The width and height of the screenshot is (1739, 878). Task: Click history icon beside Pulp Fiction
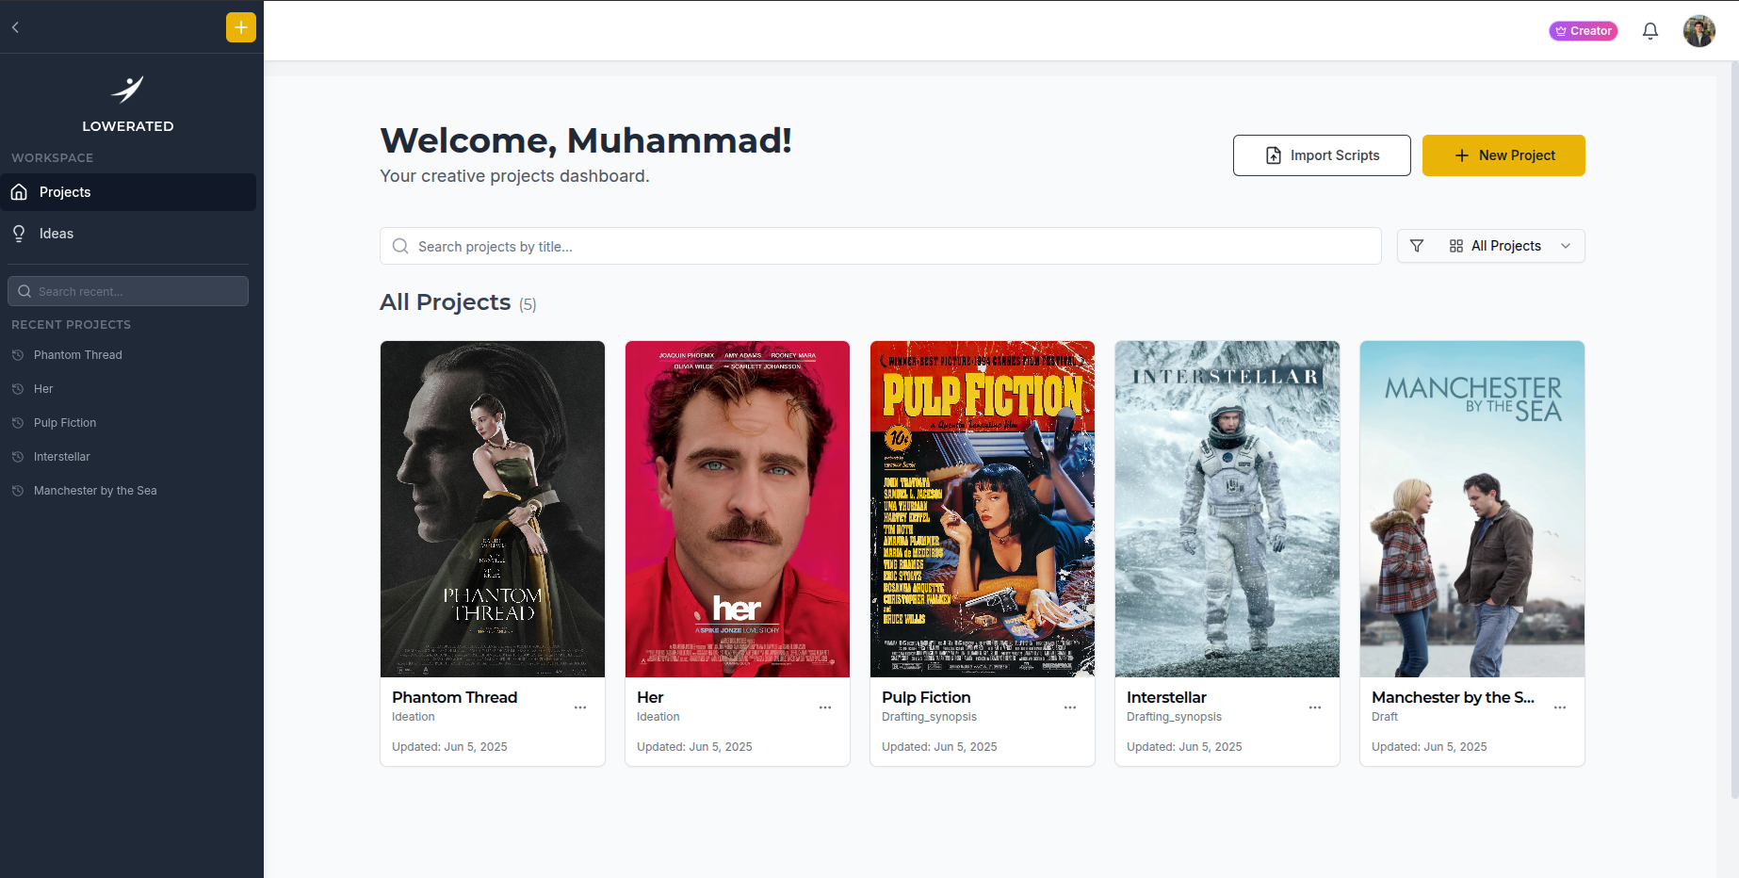(x=18, y=423)
